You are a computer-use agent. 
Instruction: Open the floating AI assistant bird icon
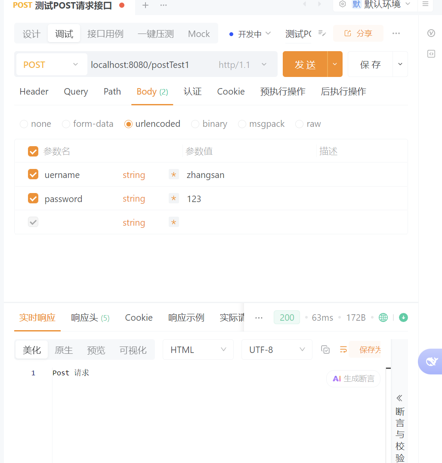(431, 362)
